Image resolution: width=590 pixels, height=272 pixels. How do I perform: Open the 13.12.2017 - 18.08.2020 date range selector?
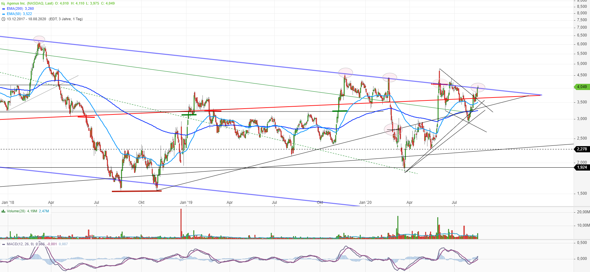[26, 19]
